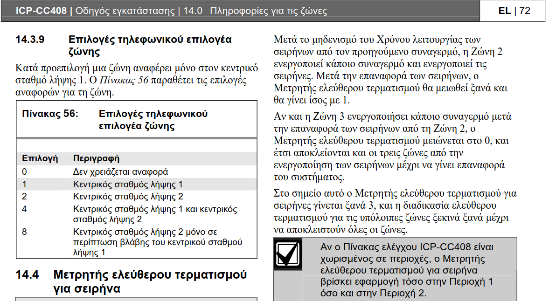The height and width of the screenshot is (301, 549).
Task: Click paragraph starting 'Κατά προεπιλογή μια ζώνη'
Action: [x=137, y=80]
